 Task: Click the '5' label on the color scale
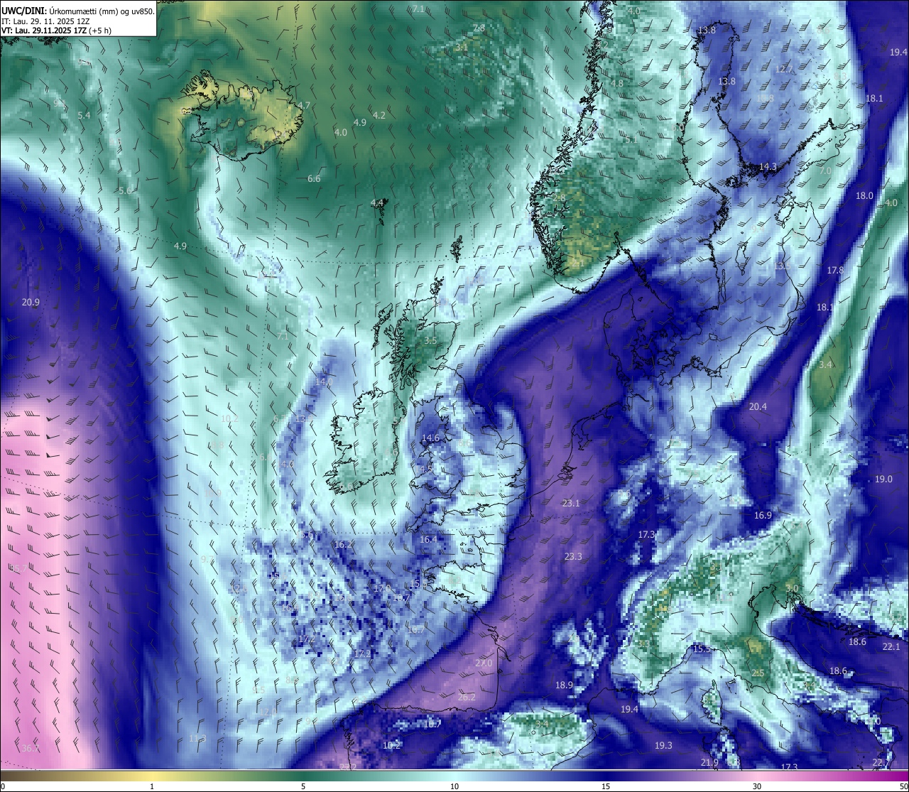(303, 786)
